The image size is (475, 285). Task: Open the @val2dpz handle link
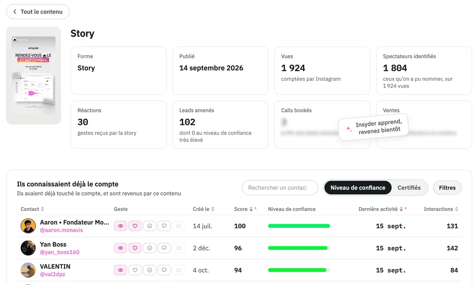(53, 274)
